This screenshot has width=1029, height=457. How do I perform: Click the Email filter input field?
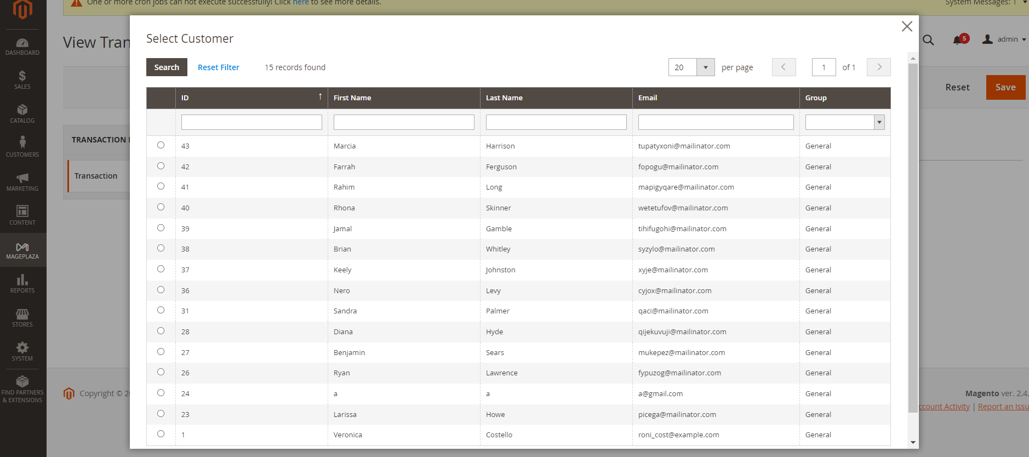pyautogui.click(x=716, y=122)
